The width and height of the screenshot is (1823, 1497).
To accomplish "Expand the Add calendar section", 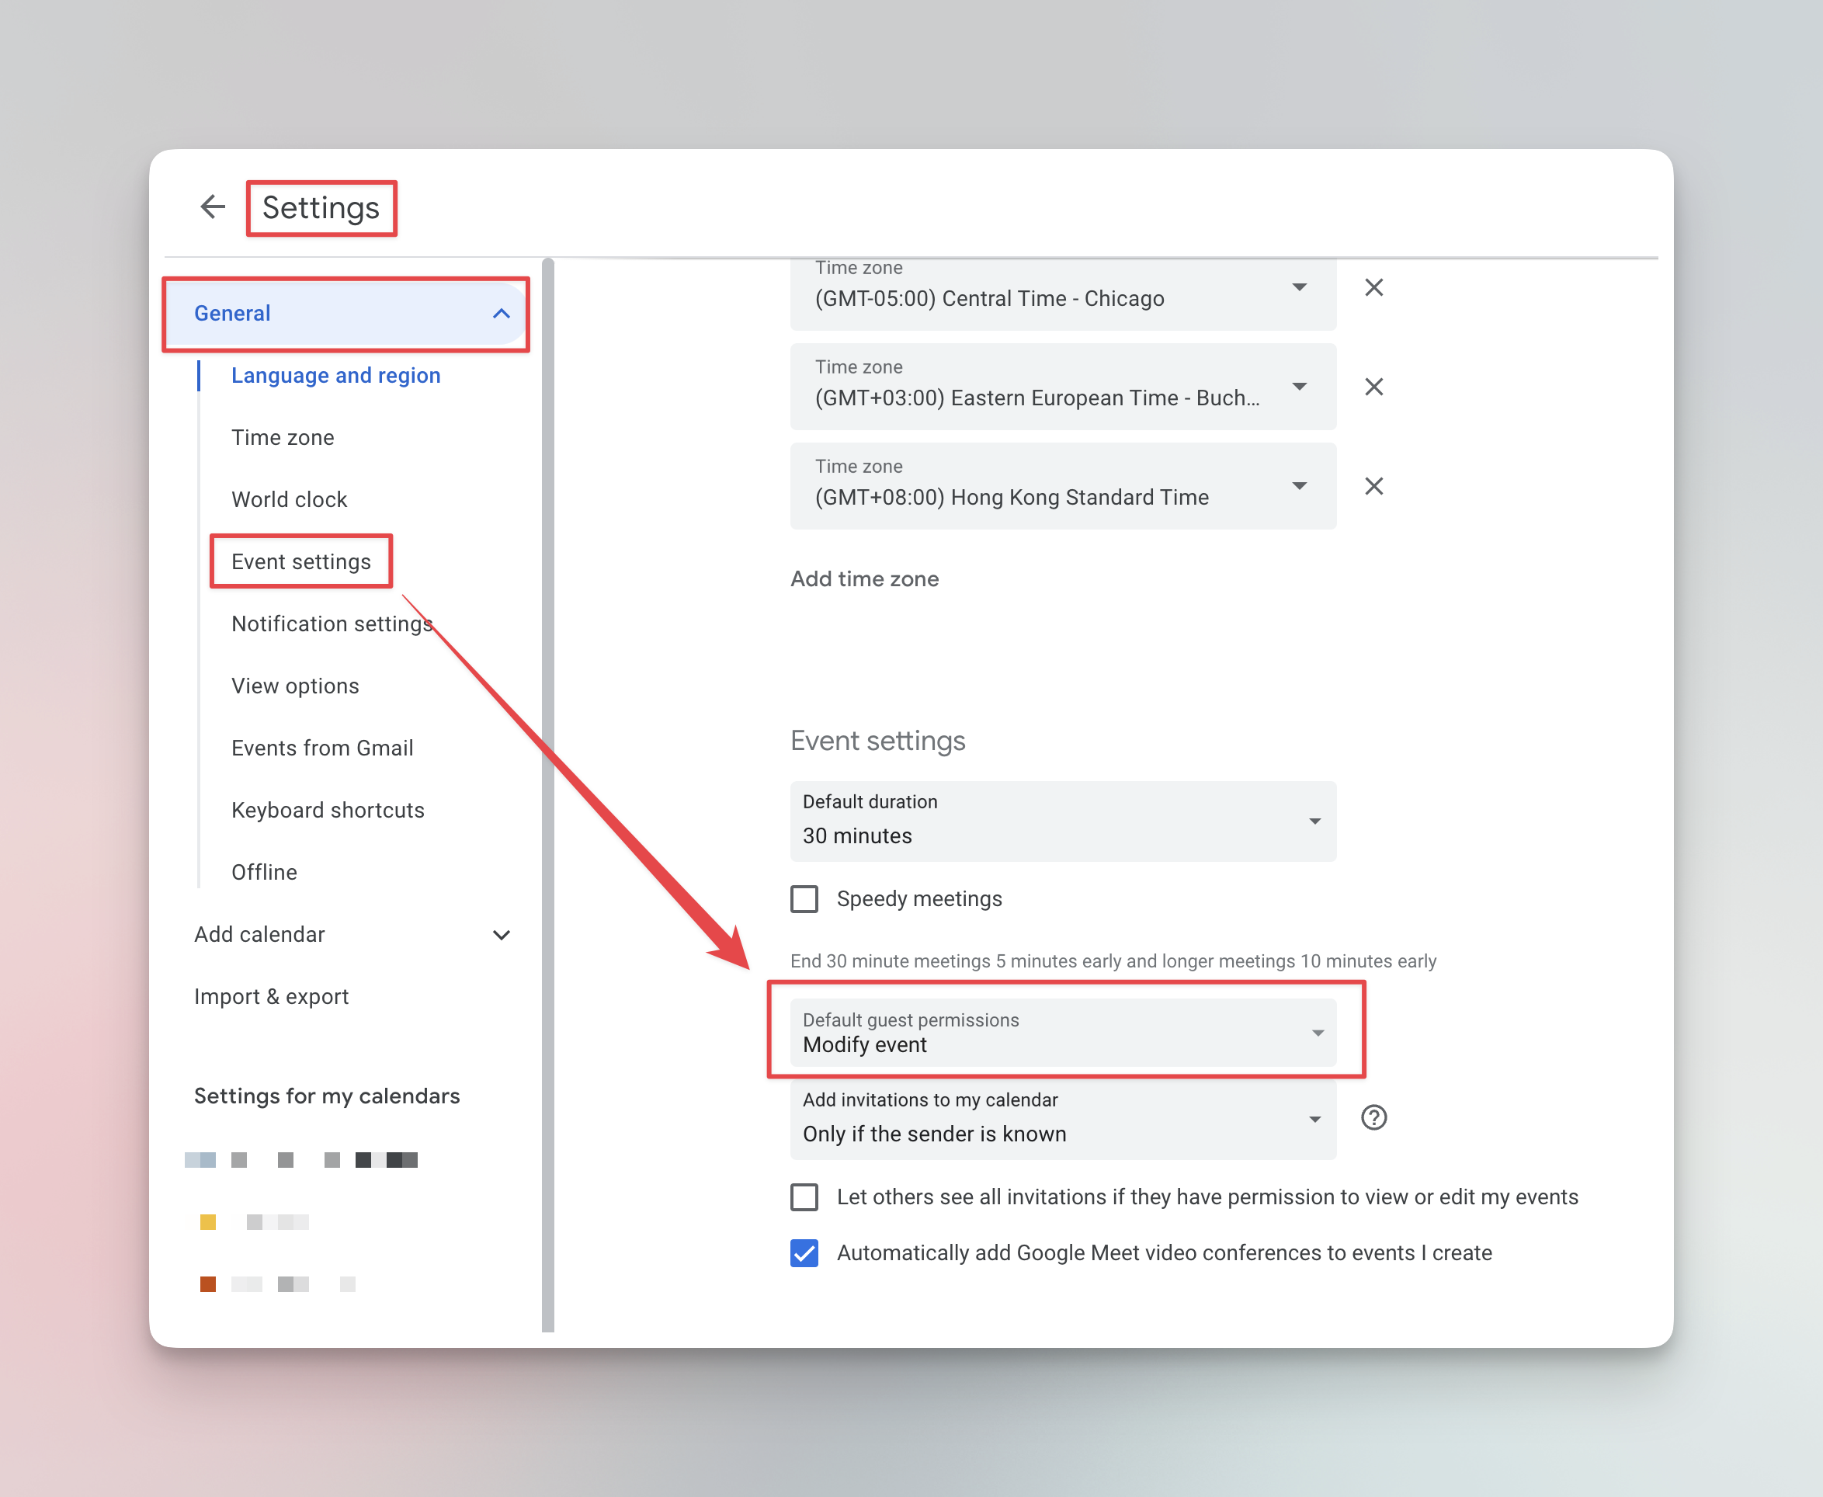I will pos(501,935).
